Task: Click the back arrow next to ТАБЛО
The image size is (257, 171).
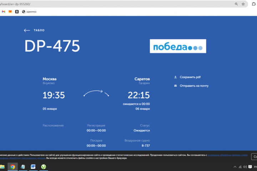Action: pos(27,30)
